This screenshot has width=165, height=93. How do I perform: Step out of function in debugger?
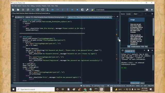[68, 10]
